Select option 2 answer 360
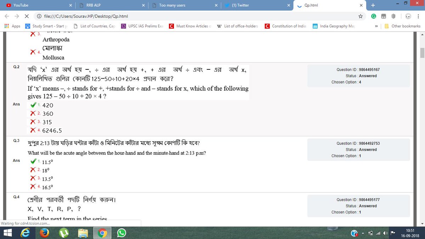 47,114
